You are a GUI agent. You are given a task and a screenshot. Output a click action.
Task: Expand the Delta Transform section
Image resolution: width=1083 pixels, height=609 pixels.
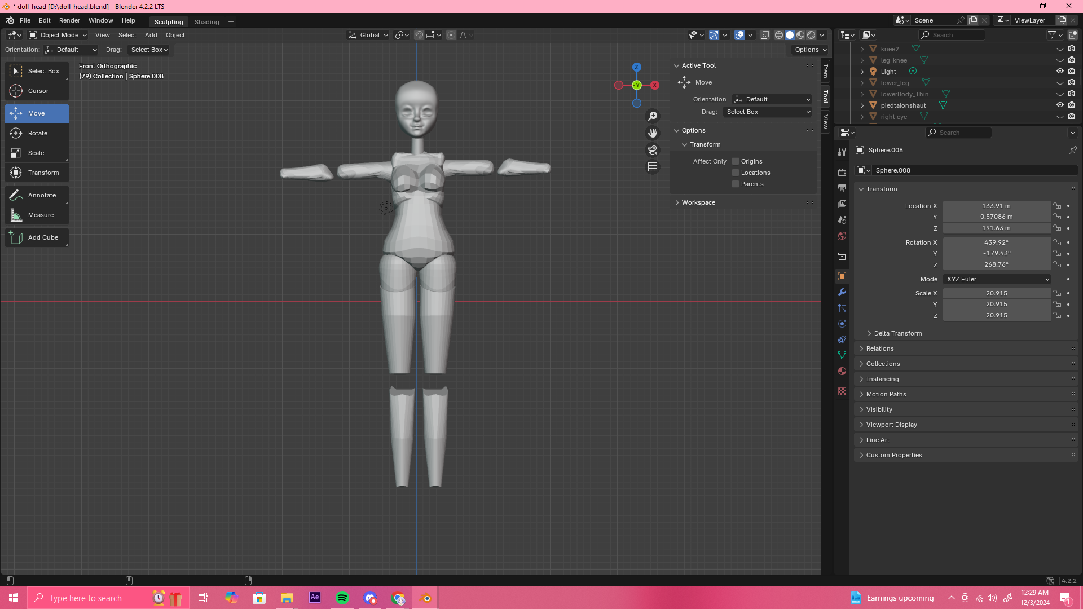tap(897, 333)
